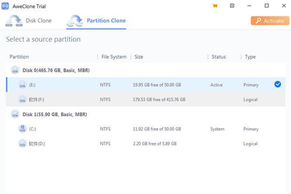Switch to the Disk Clone tab
Viewport: 291px width, 194px height.
(29, 21)
